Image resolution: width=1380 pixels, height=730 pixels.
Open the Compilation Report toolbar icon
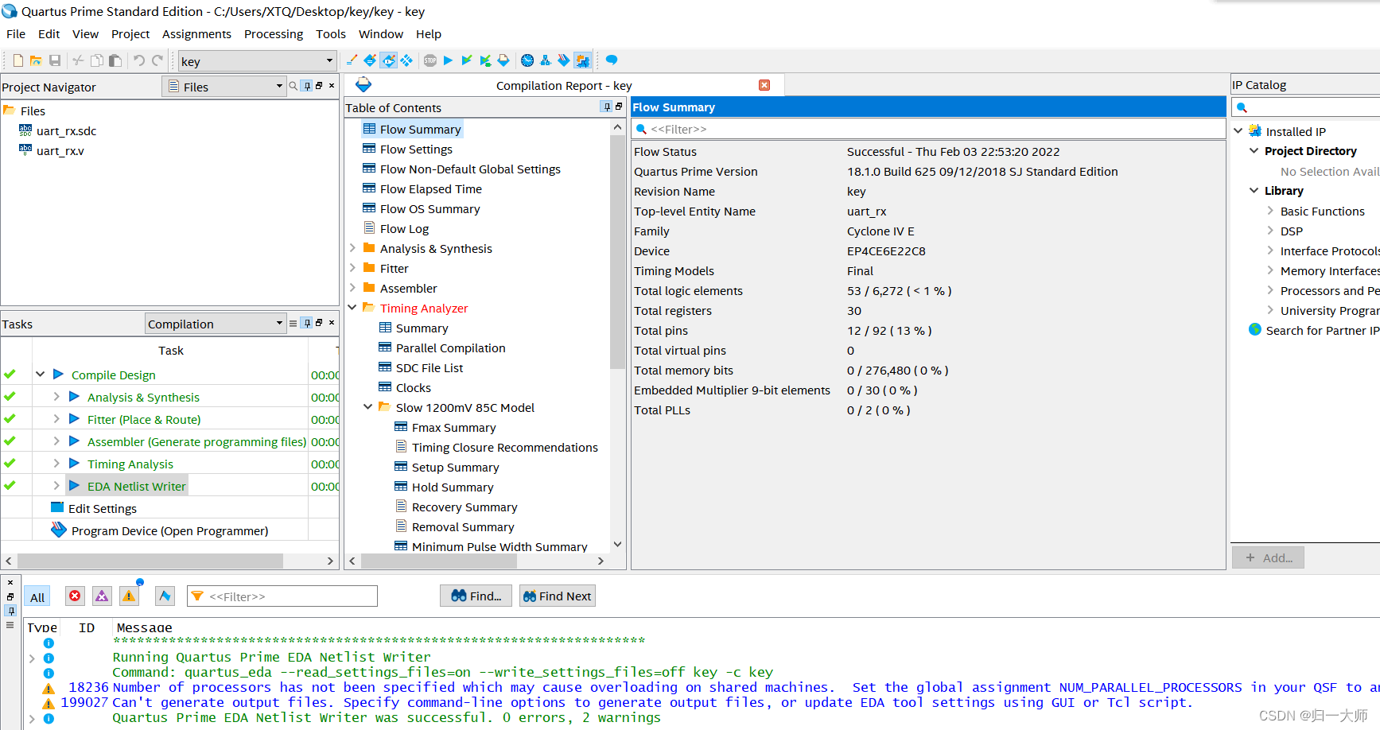(x=503, y=60)
